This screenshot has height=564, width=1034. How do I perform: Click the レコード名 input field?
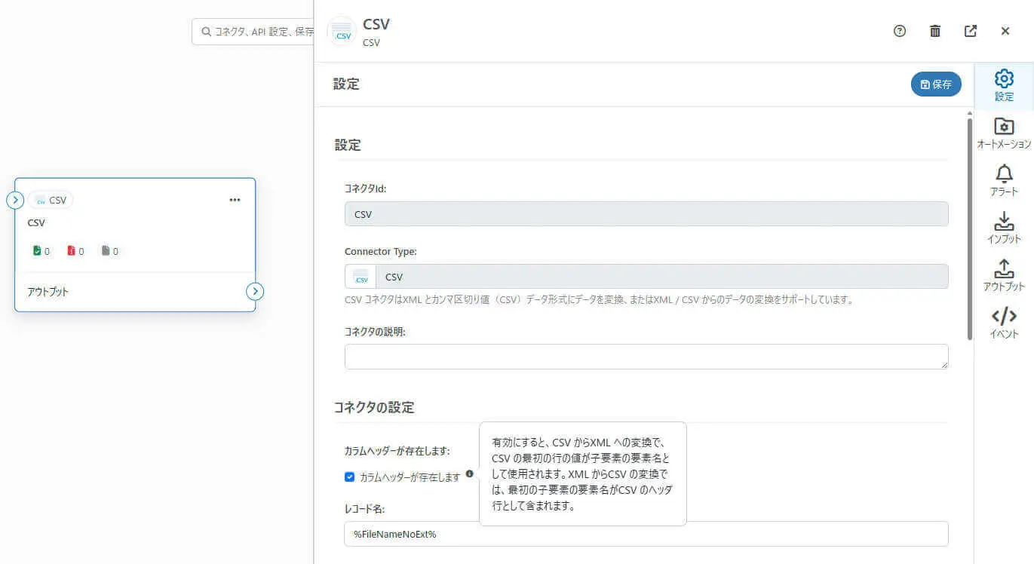click(x=646, y=534)
